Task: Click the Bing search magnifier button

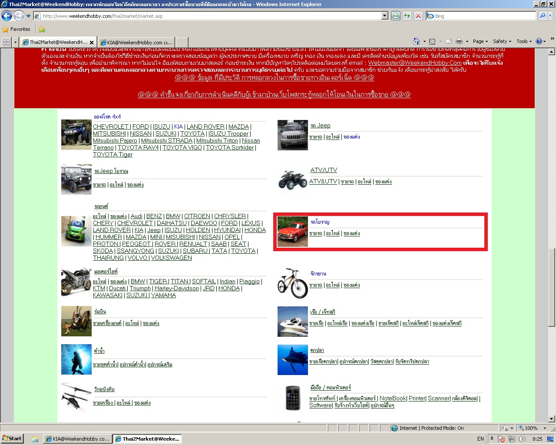Action: click(x=543, y=16)
